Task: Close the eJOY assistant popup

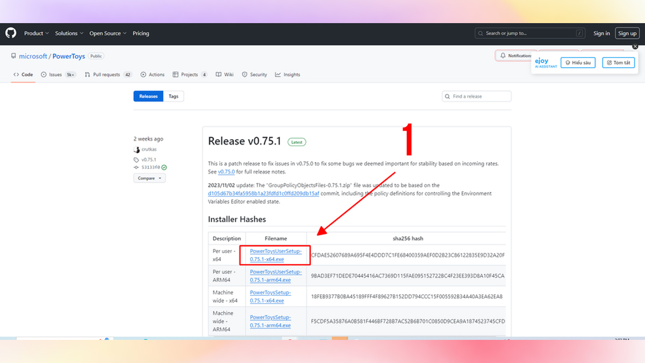Action: point(635,47)
